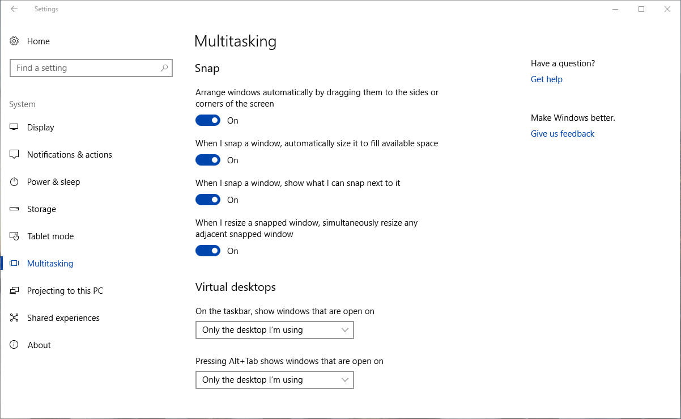Click the Virtual desktops heading

(x=236, y=287)
